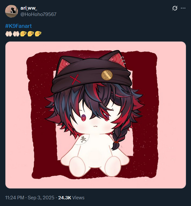Click the first palms-up hands emoji
The image size is (191, 206).
click(x=9, y=34)
